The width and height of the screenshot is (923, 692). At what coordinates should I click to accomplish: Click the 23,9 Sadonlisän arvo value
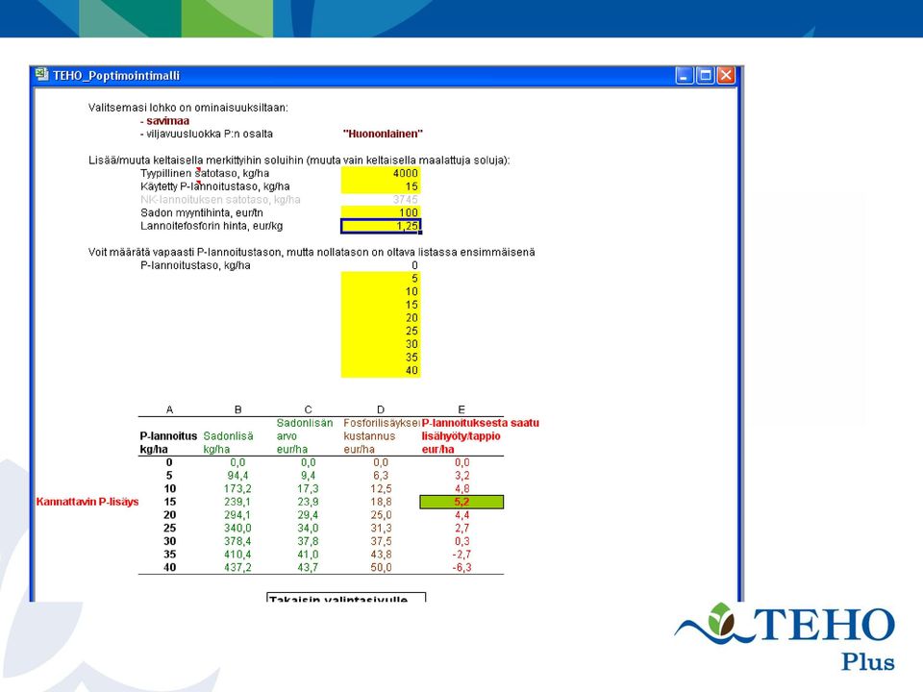point(308,502)
